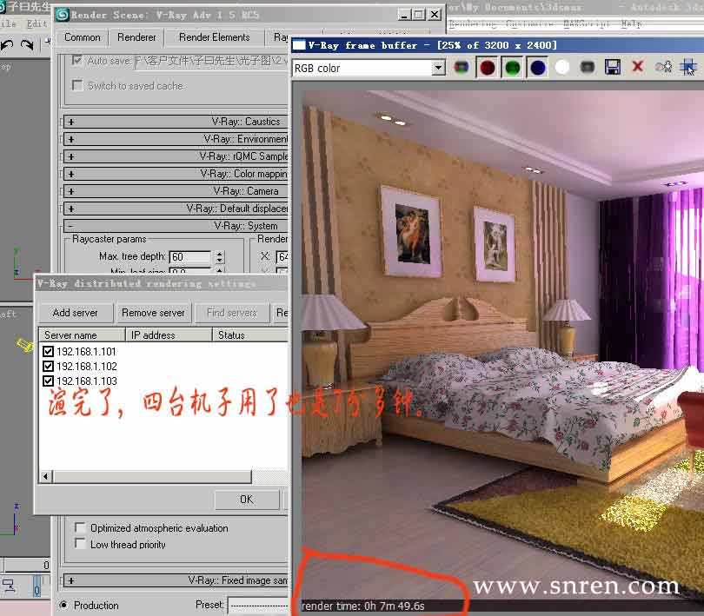Expand the V-Ray Default displacement rollout
This screenshot has height=616, width=704.
point(176,209)
